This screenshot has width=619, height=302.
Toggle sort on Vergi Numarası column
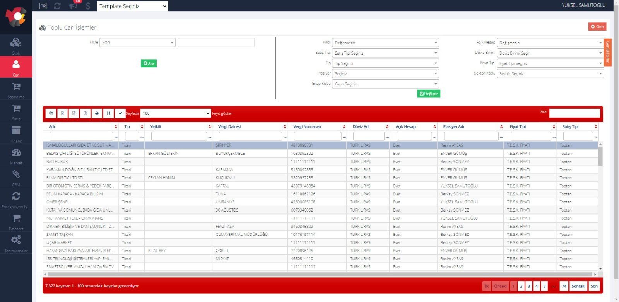click(x=344, y=127)
